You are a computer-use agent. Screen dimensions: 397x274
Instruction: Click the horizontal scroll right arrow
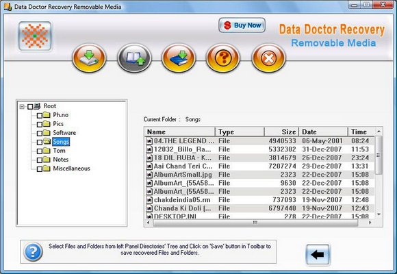pos(370,223)
